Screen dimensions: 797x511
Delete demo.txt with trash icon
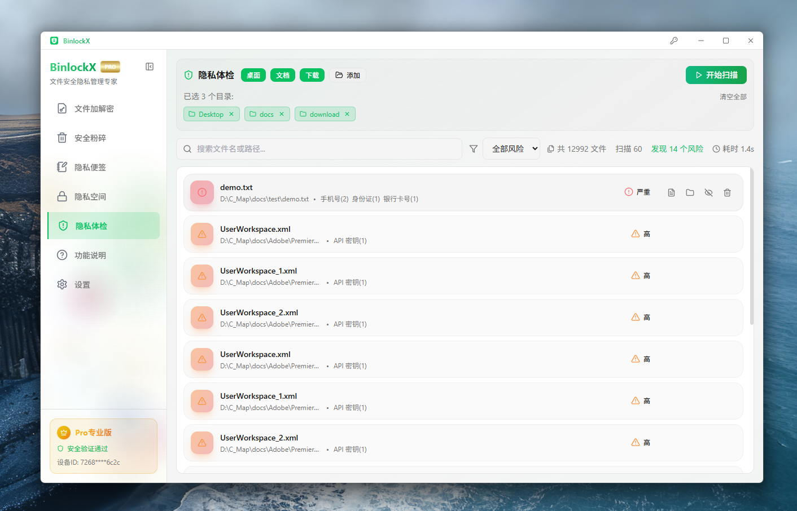(x=727, y=192)
